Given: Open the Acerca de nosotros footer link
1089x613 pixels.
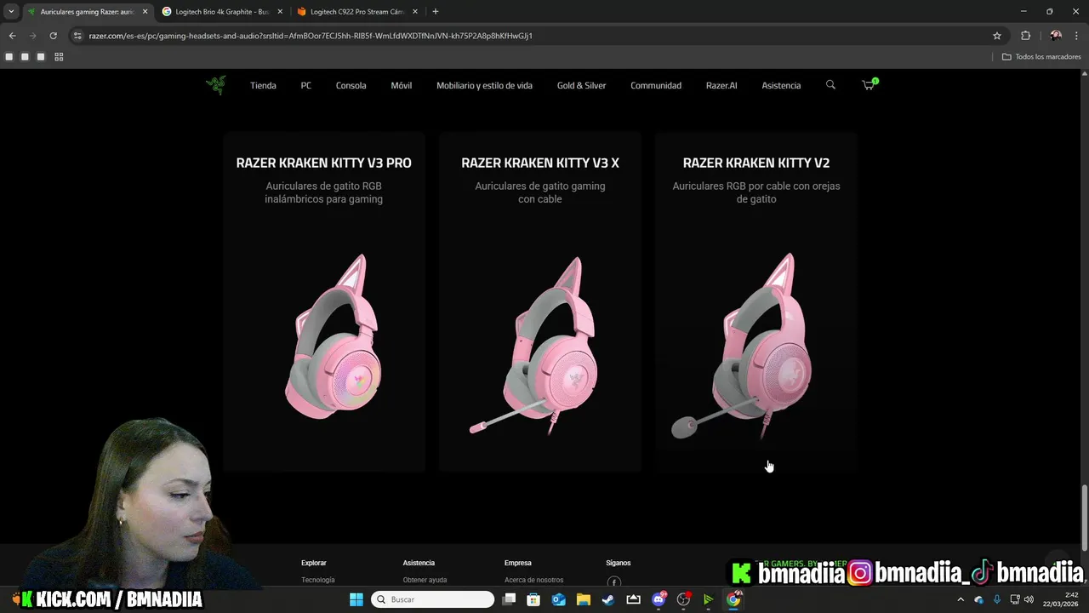Looking at the screenshot, I should pyautogui.click(x=534, y=580).
